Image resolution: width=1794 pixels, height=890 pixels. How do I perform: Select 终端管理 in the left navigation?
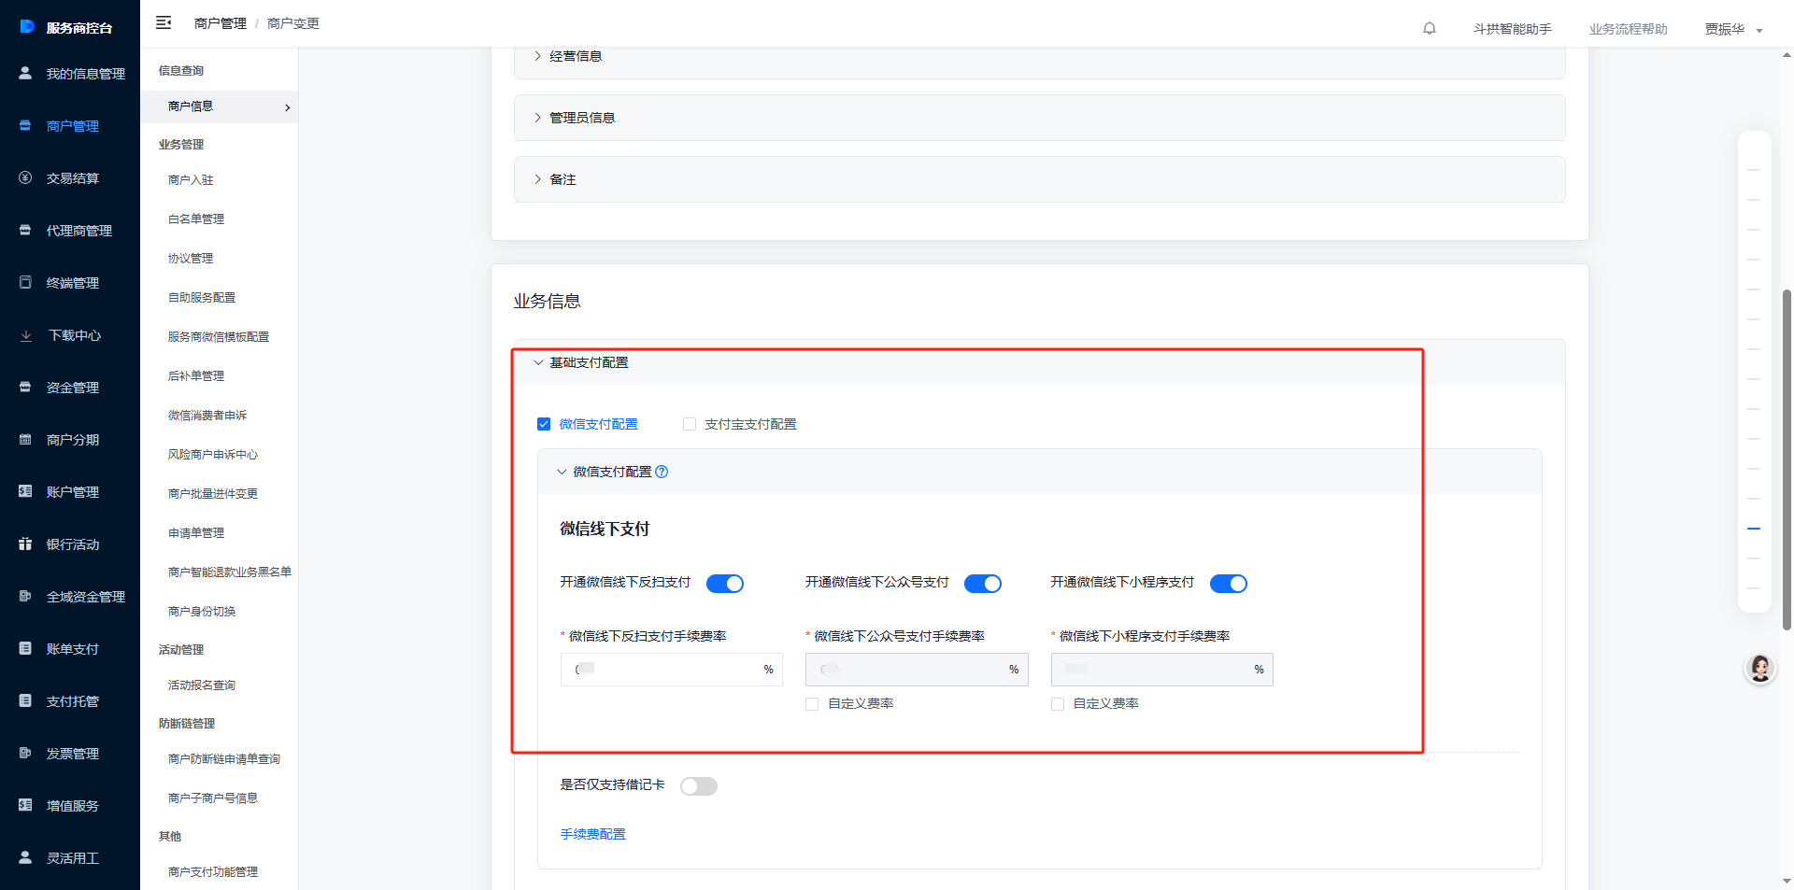pyautogui.click(x=72, y=283)
